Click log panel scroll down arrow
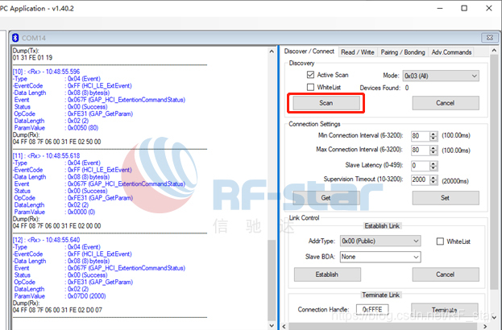Screen dimensions: 502x330 (272, 325)
